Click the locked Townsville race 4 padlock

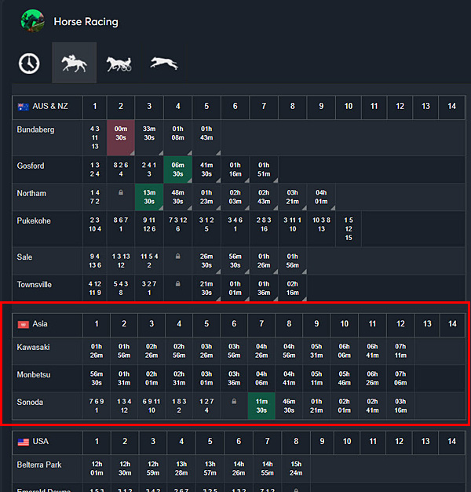(x=177, y=284)
